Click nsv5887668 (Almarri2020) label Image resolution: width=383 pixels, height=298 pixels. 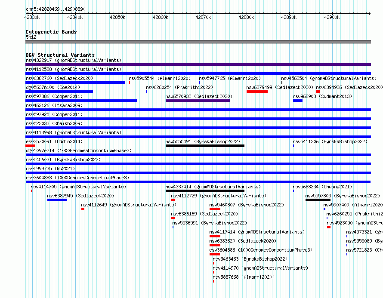tap(244, 277)
